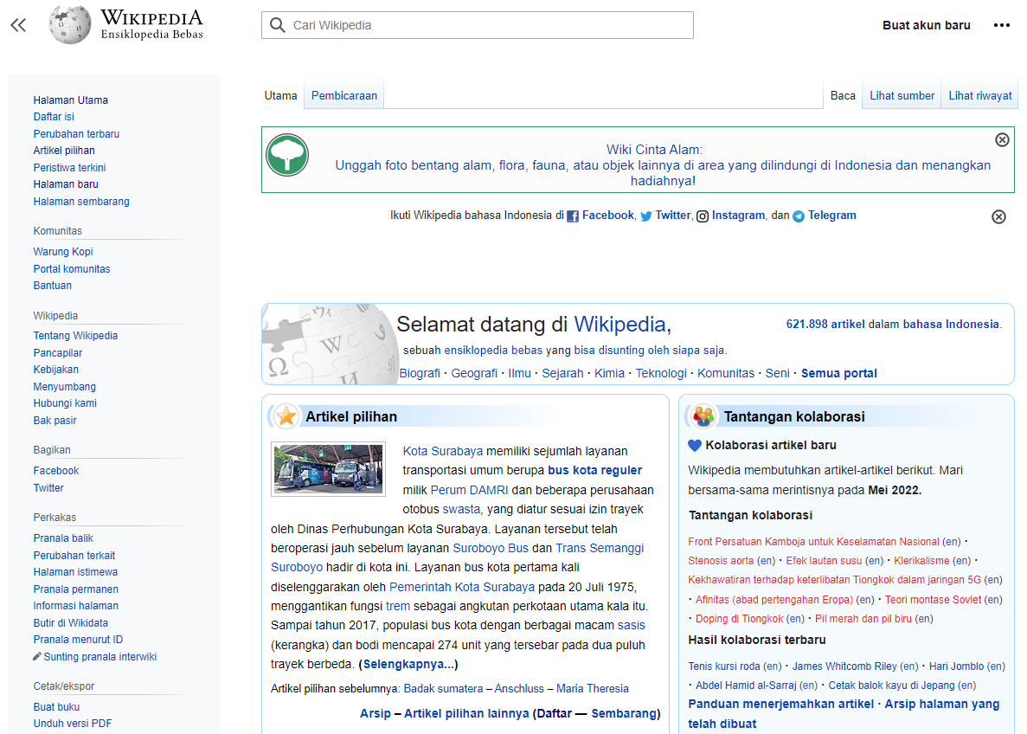
Task: Open the Biografi portal
Action: 420,373
